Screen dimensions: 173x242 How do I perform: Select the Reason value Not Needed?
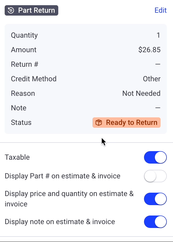[x=141, y=93]
